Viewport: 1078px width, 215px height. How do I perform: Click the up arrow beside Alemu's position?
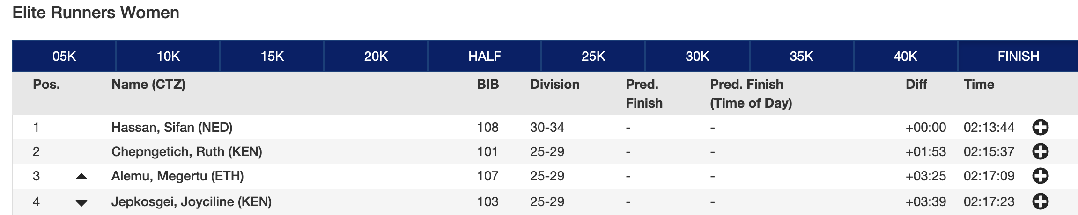pos(81,177)
